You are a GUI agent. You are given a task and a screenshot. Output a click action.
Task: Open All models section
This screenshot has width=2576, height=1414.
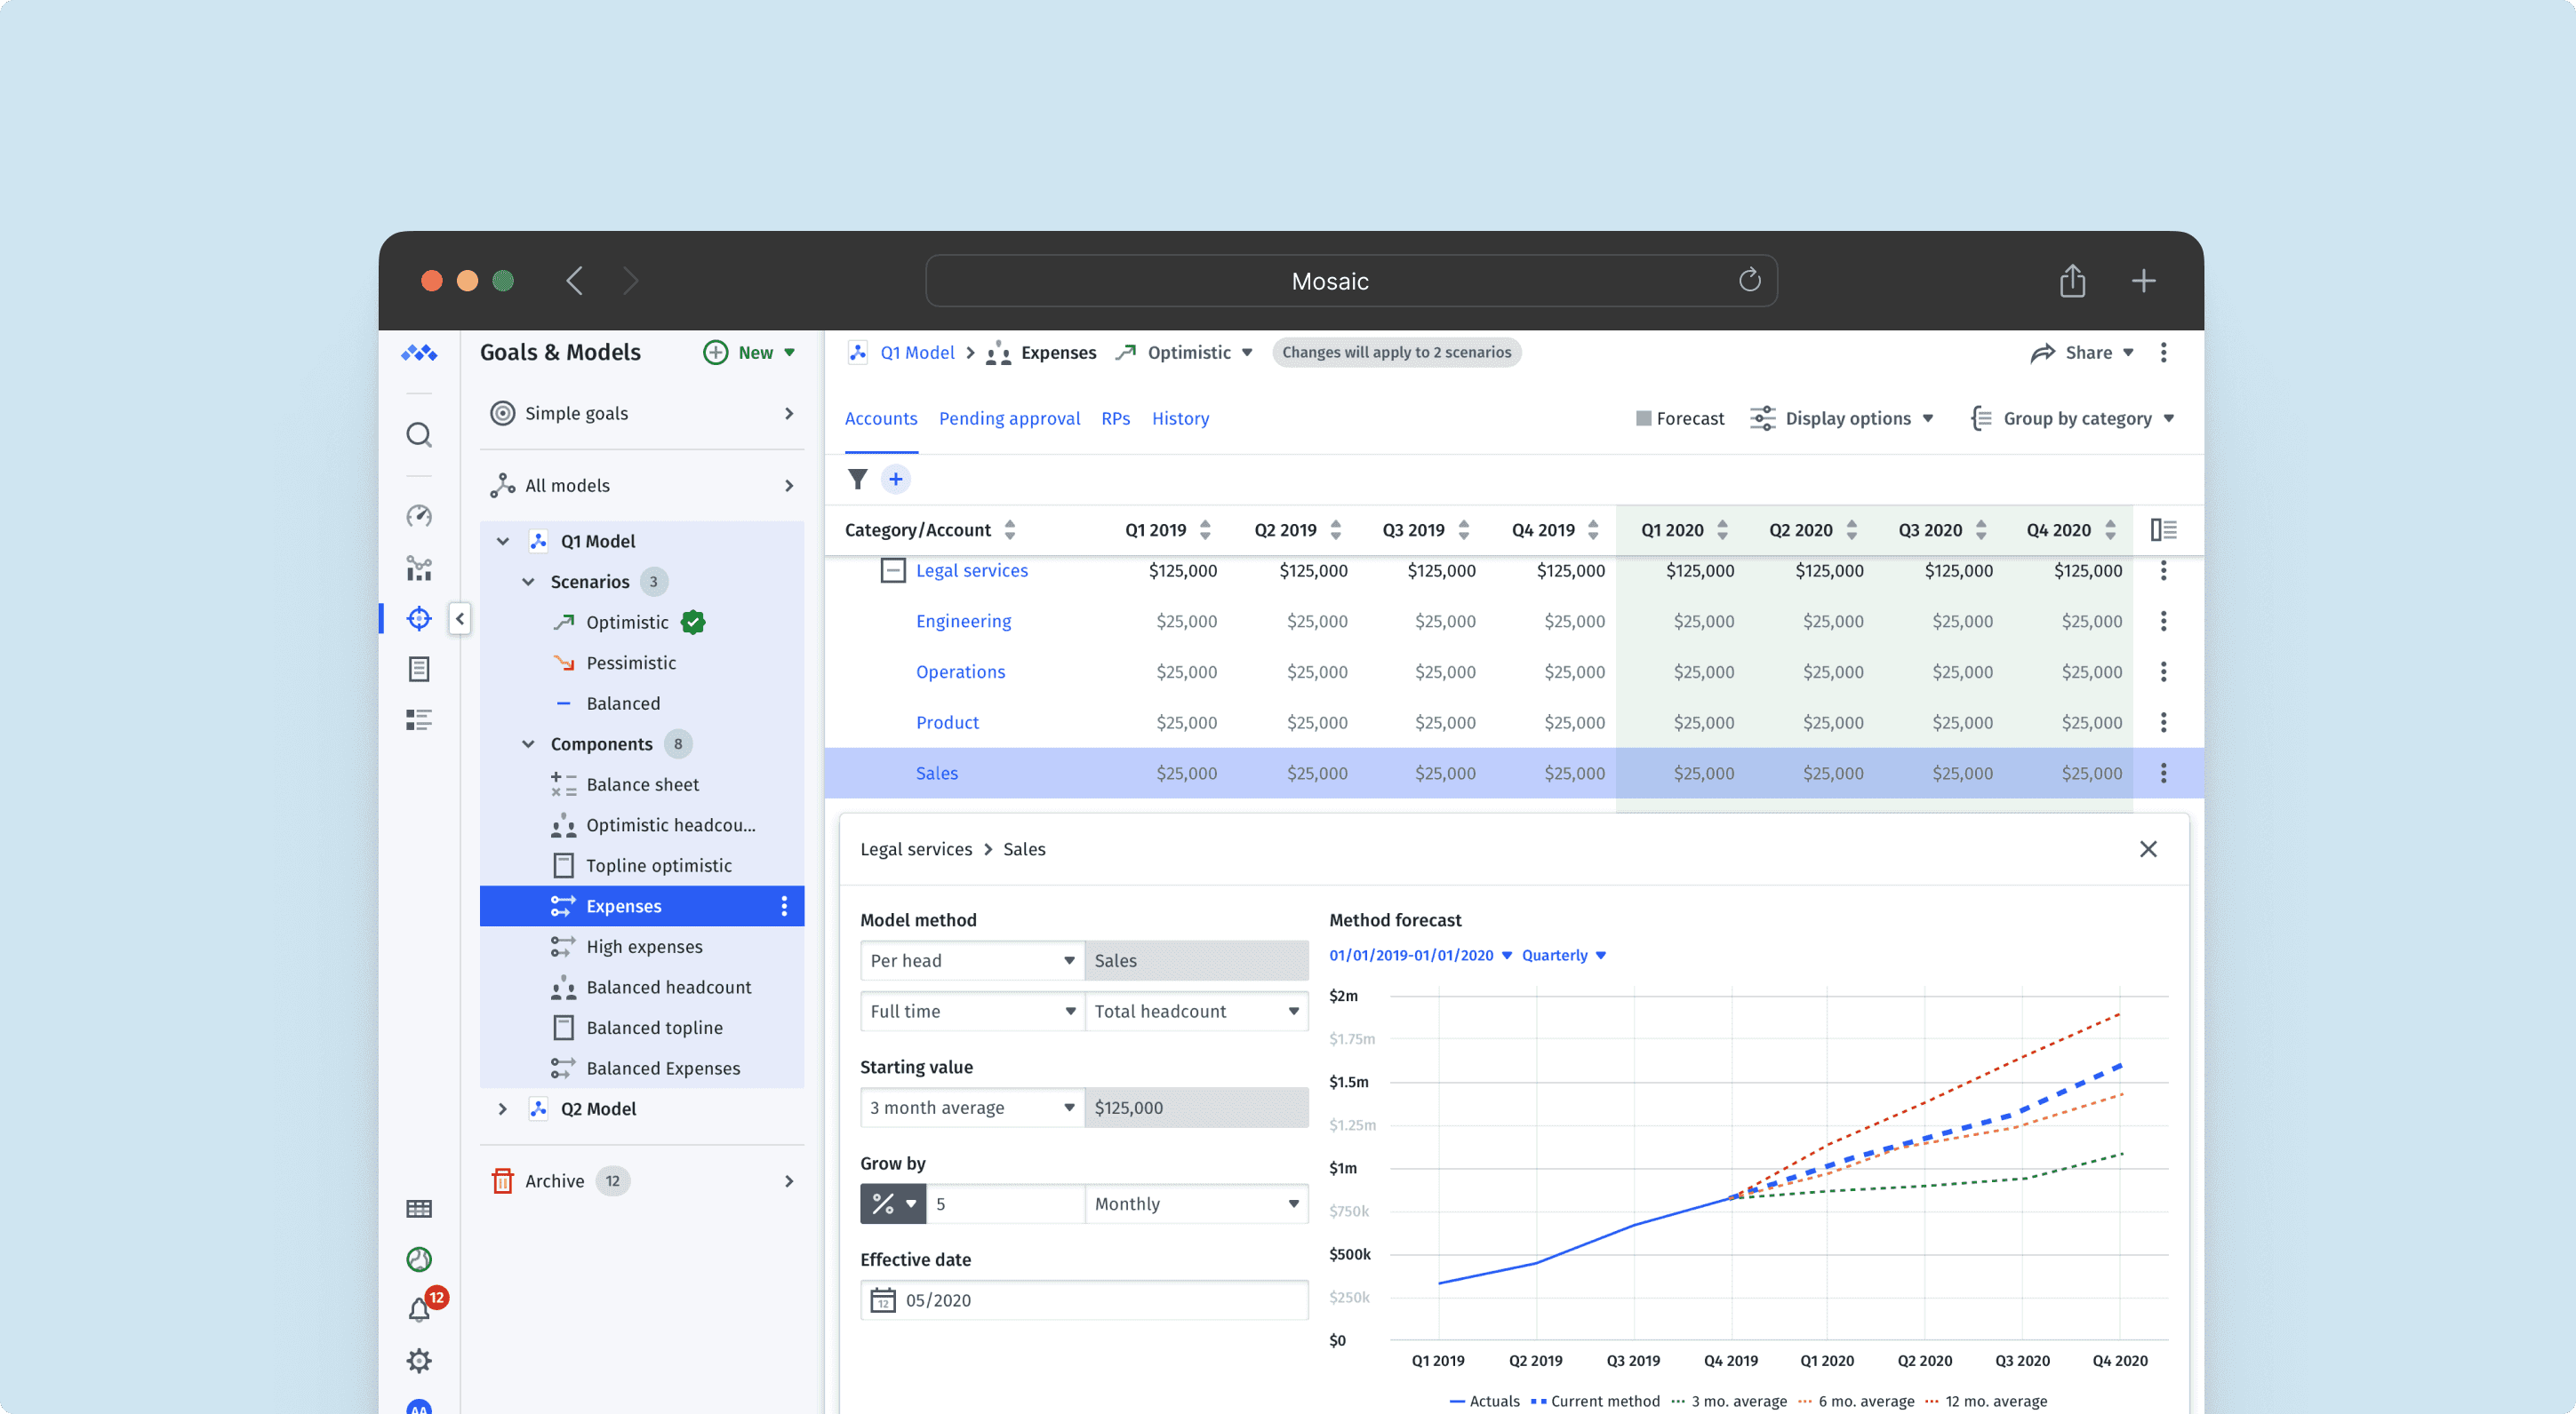click(x=642, y=486)
